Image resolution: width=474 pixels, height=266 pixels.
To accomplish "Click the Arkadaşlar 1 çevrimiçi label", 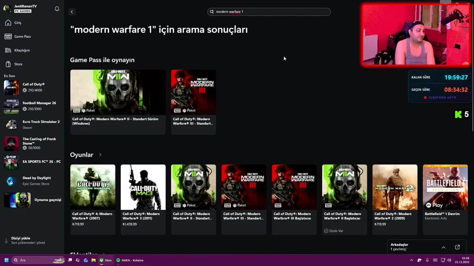I will (399, 247).
